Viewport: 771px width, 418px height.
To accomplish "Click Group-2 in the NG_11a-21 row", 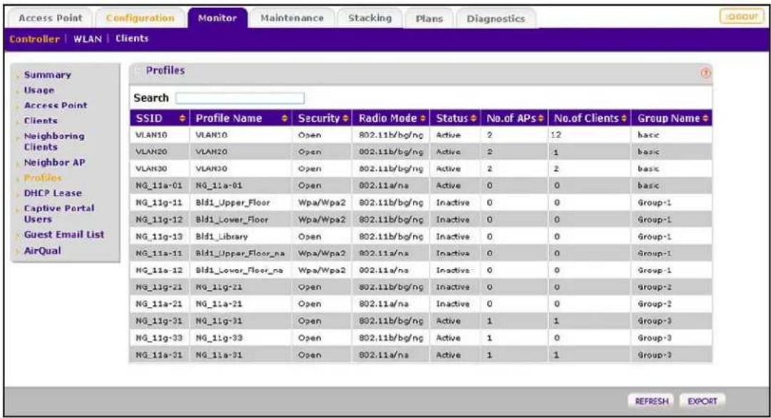I will click(655, 304).
